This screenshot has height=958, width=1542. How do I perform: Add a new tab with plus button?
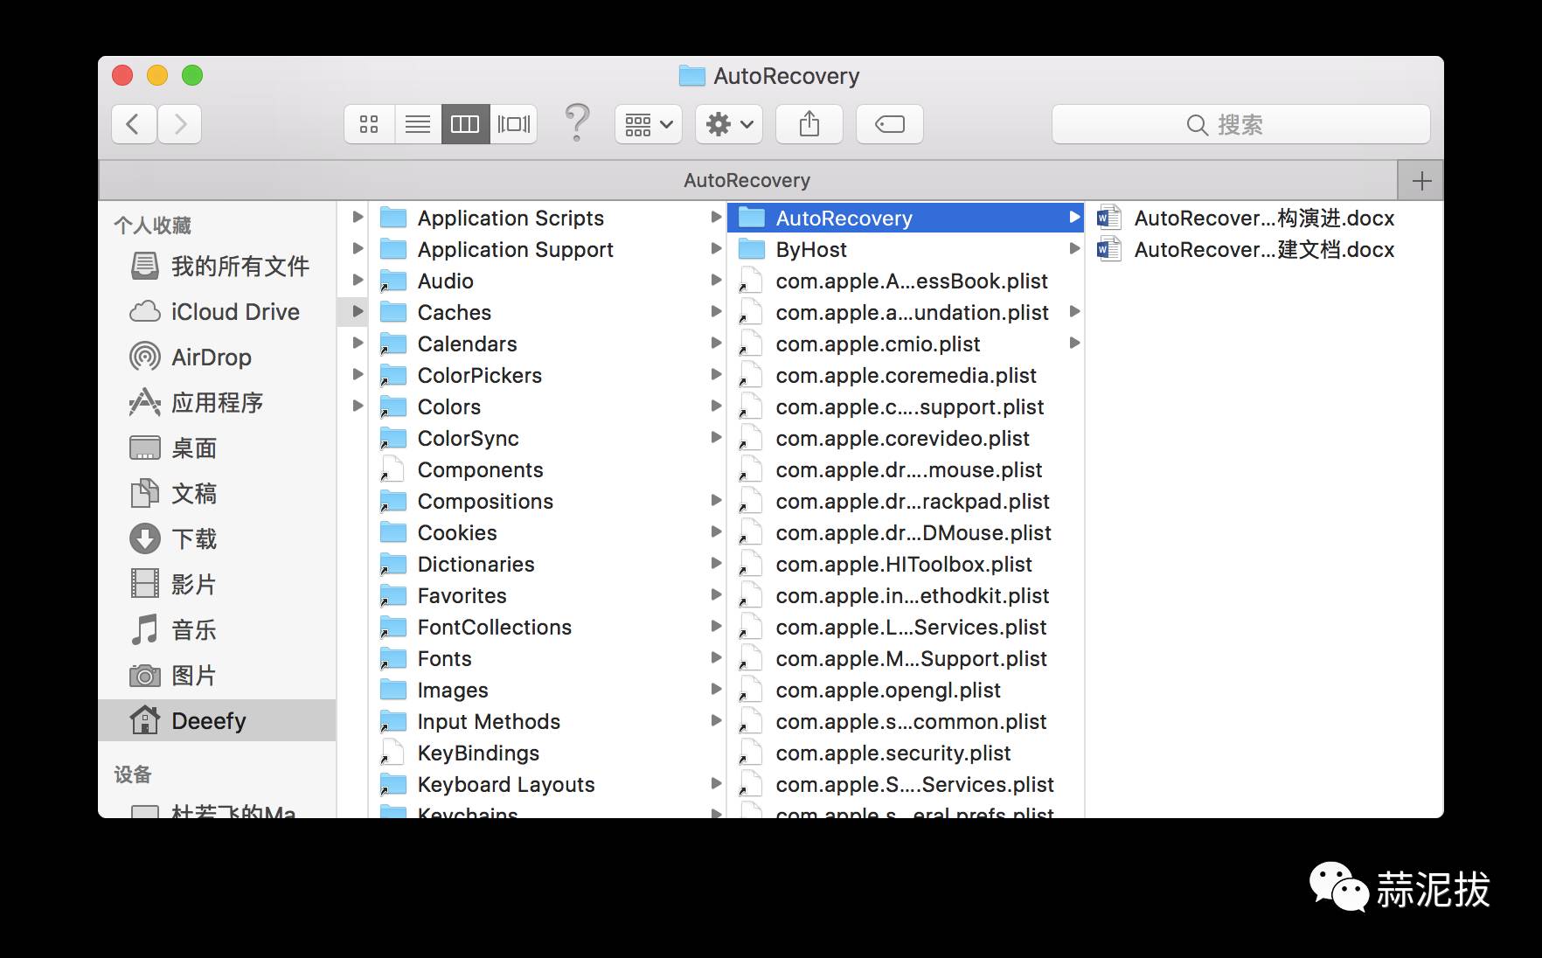(x=1421, y=181)
